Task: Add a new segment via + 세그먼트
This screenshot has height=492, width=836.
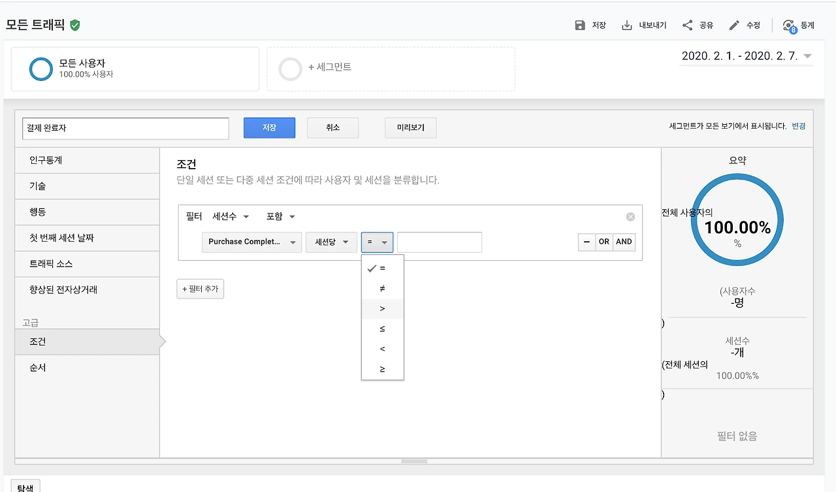Action: [x=391, y=69]
